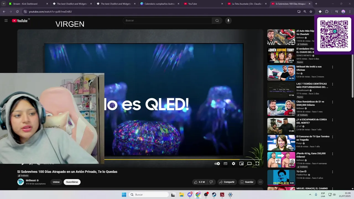Open the browser extensions puzzle icon
The width and height of the screenshot is (354, 199).
327,12
